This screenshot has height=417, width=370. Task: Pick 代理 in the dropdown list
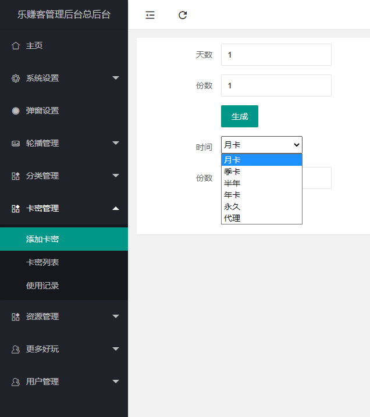262,218
